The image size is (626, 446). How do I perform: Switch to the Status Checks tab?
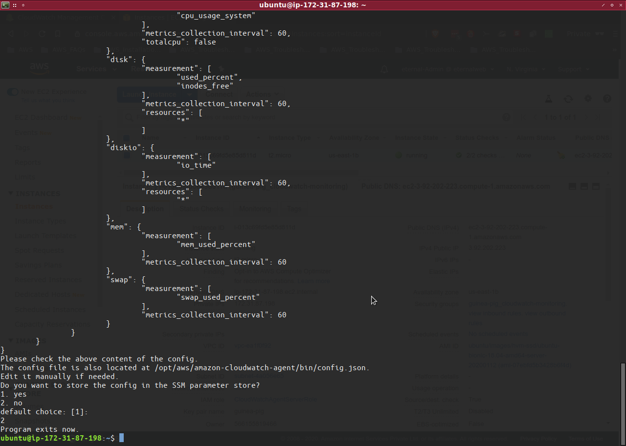point(201,209)
